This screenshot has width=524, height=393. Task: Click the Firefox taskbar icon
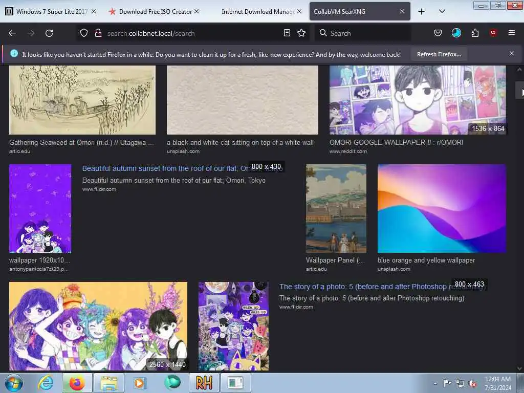point(77,383)
